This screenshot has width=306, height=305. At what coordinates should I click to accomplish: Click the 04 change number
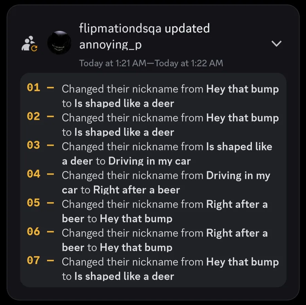(33, 174)
